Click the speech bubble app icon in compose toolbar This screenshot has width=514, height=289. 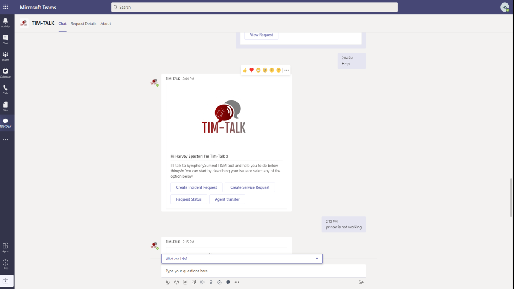coord(228,282)
